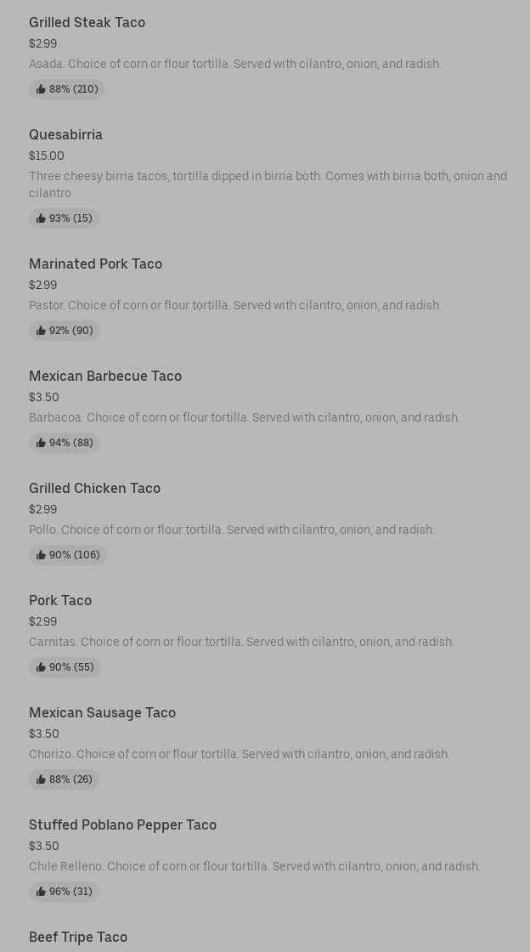Click thumbs-up icon for Mexican Sausage Taco
This screenshot has height=952, width=530.
(41, 779)
